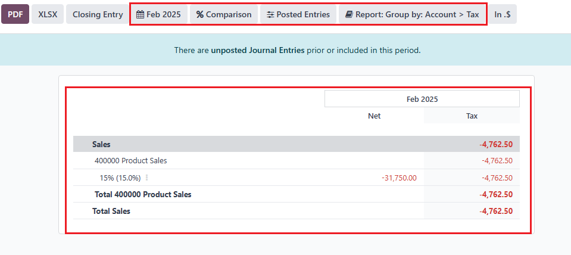Viewport: 571px width, 255px height.
Task: Click the percent icon on Comparison
Action: pos(200,14)
